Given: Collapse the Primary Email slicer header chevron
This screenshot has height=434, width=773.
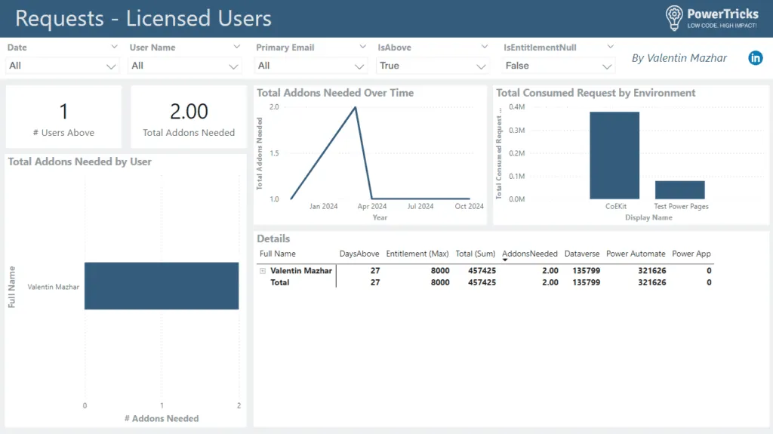Looking at the screenshot, I should point(363,47).
